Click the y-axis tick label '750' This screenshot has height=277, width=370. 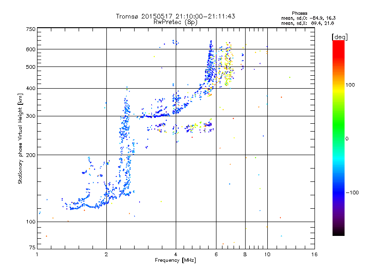[31, 29]
